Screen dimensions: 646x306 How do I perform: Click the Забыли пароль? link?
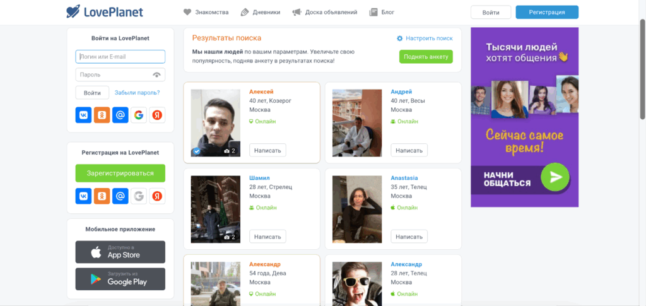tap(137, 93)
